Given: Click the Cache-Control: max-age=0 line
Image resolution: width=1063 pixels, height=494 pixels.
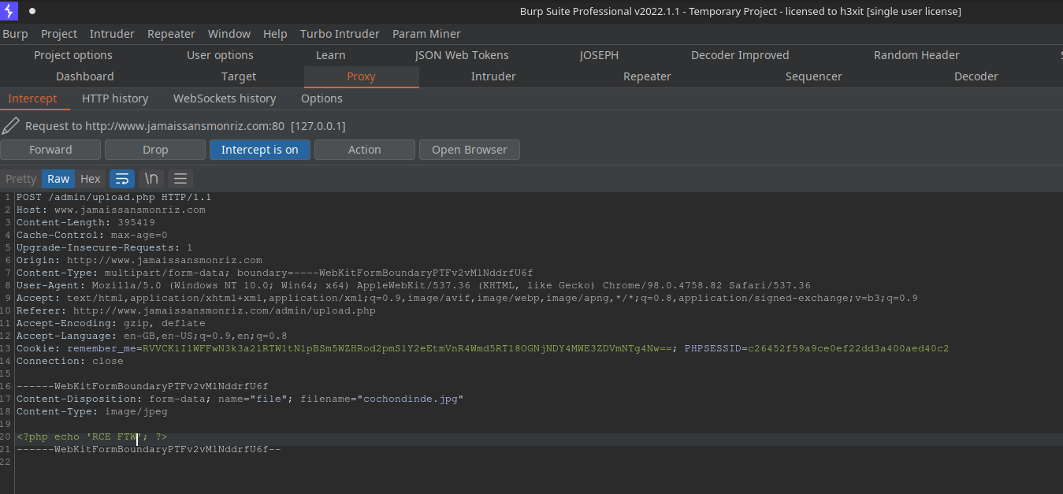Looking at the screenshot, I should 92,235.
